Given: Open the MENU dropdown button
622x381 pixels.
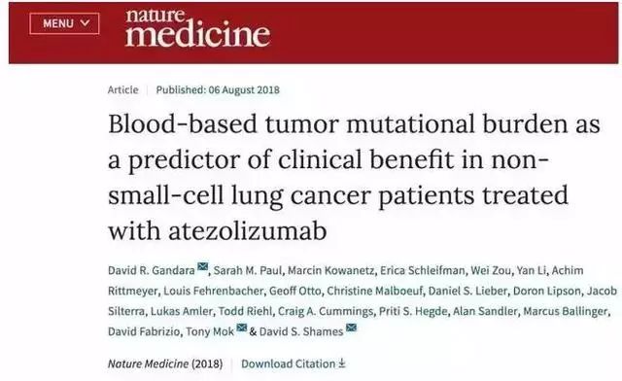Looking at the screenshot, I should [x=64, y=23].
